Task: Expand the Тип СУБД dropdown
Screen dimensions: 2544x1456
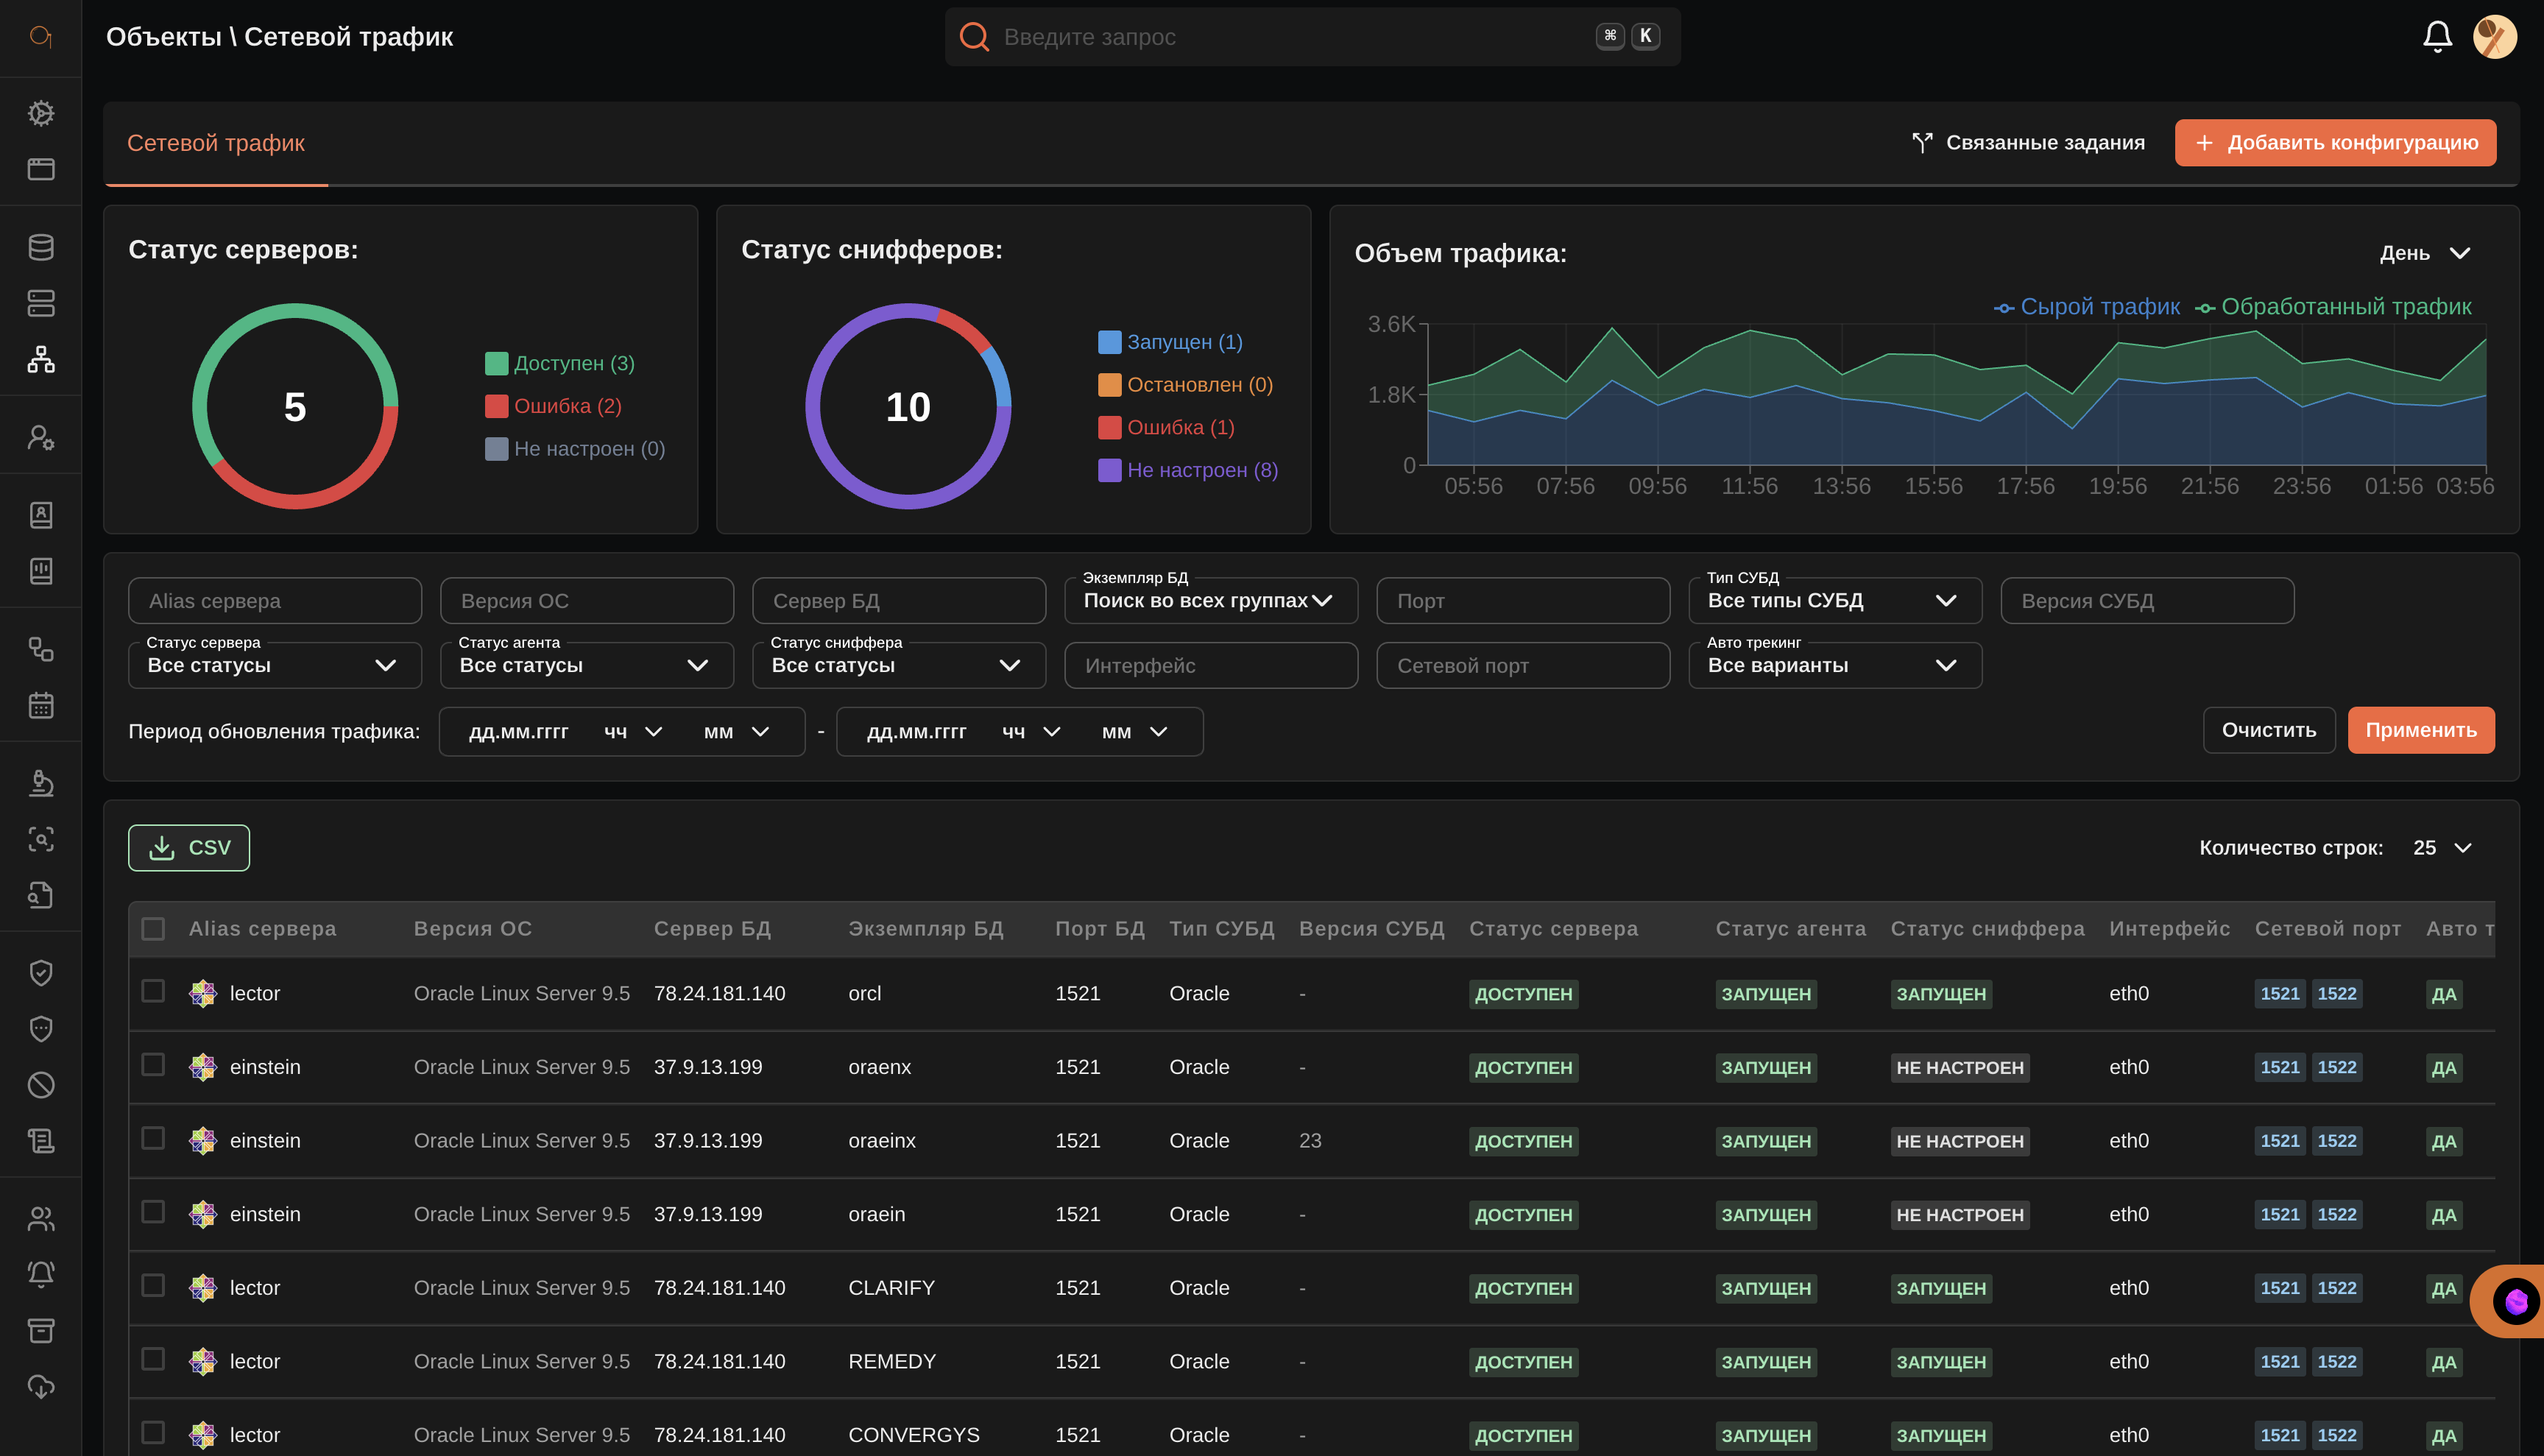Action: (x=1834, y=601)
